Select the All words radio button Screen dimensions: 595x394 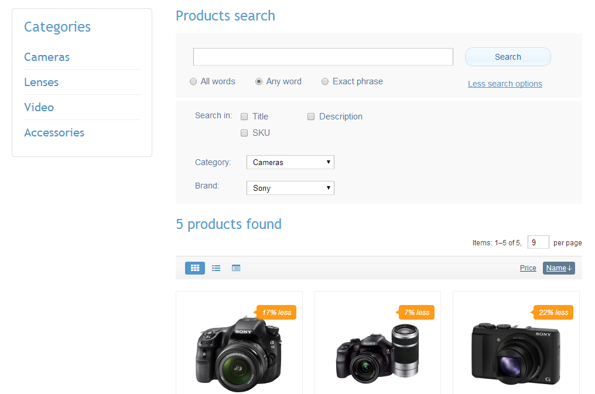[x=193, y=82]
